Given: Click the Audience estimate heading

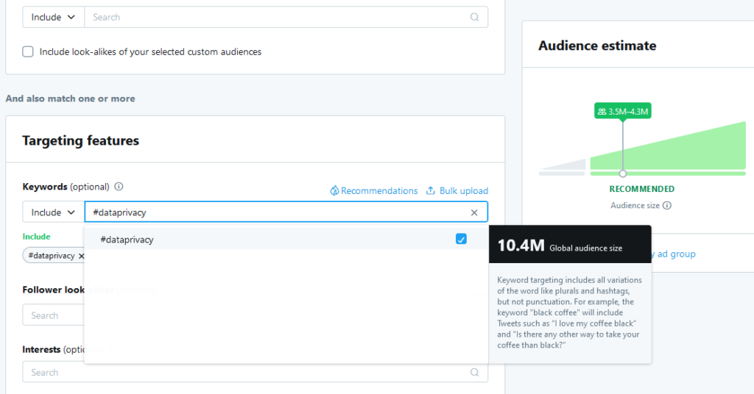Looking at the screenshot, I should pos(597,46).
